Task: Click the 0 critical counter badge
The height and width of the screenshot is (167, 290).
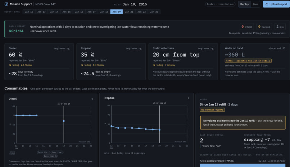Action: [246, 27]
